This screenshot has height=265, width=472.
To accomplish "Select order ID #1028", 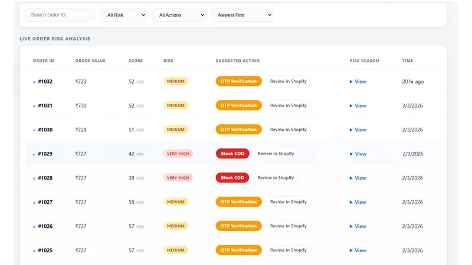I will pos(45,178).
